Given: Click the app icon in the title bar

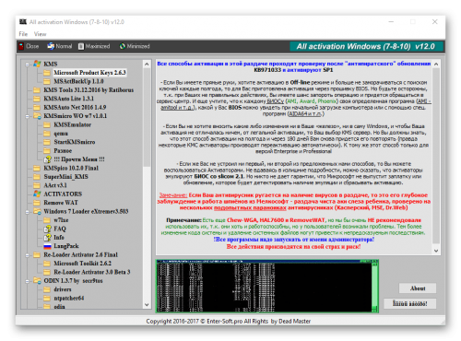Looking at the screenshot, I should point(23,22).
